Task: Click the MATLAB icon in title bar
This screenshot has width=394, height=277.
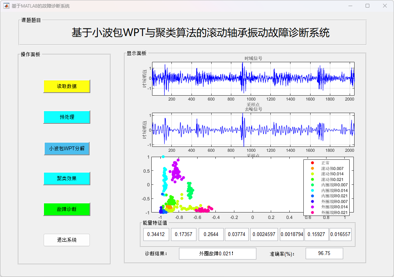Action: [6, 6]
